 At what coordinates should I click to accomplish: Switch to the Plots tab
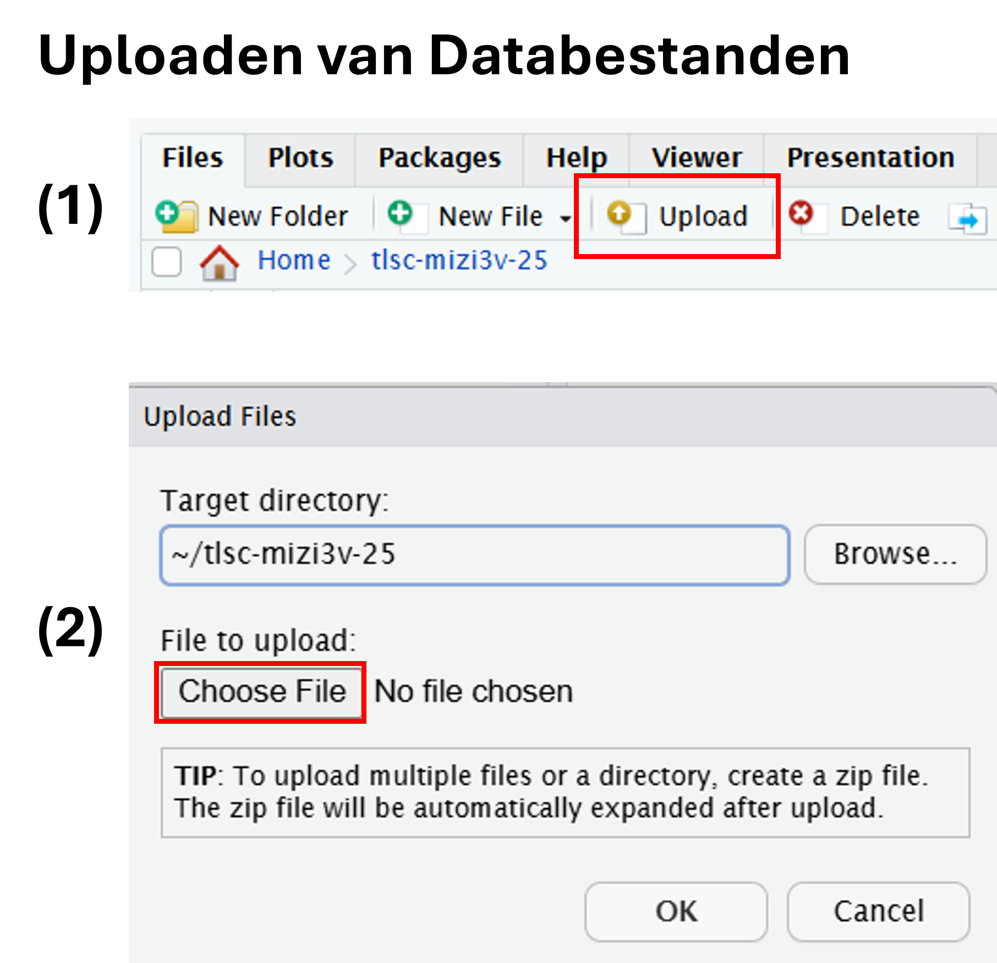click(300, 157)
